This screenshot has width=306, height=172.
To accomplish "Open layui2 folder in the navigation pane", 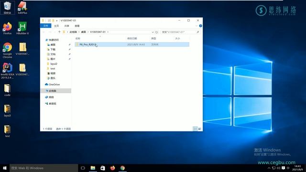I will [x=54, y=64].
